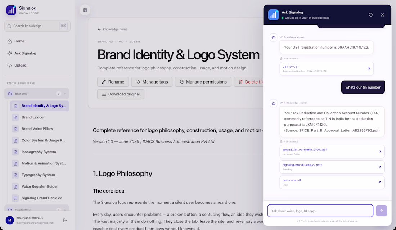Click the search magnifier icon

coord(9,26)
